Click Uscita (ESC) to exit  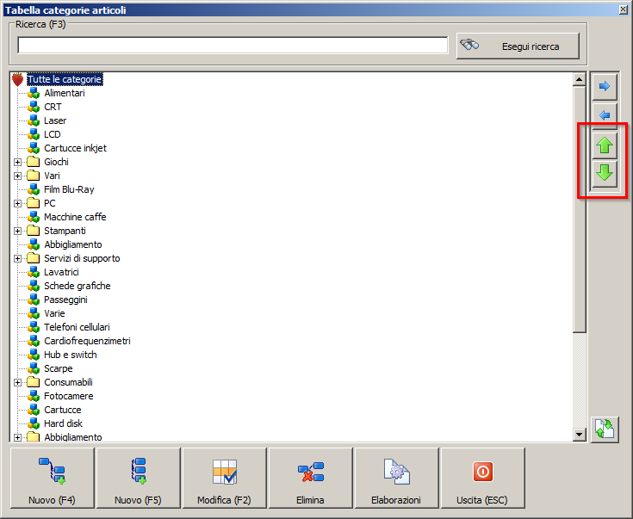[482, 478]
